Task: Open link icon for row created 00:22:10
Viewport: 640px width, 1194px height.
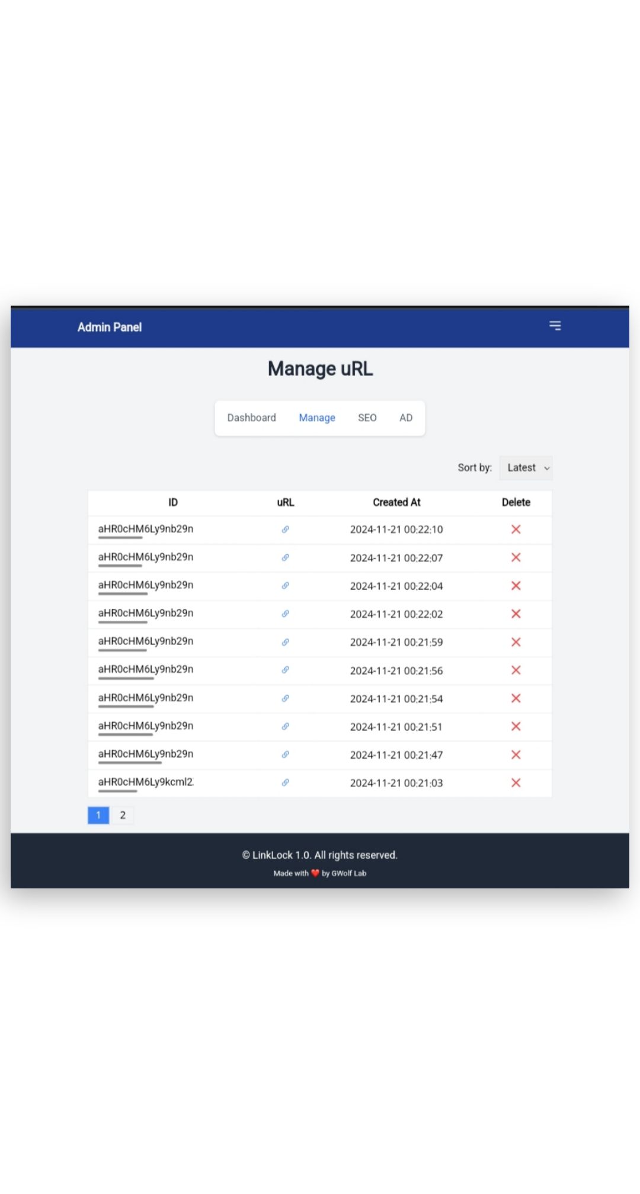Action: click(x=285, y=529)
